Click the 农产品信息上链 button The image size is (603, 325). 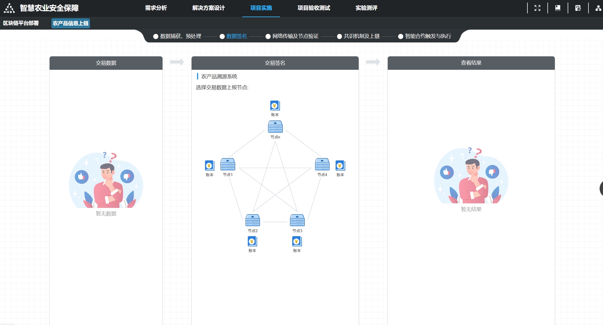(70, 23)
